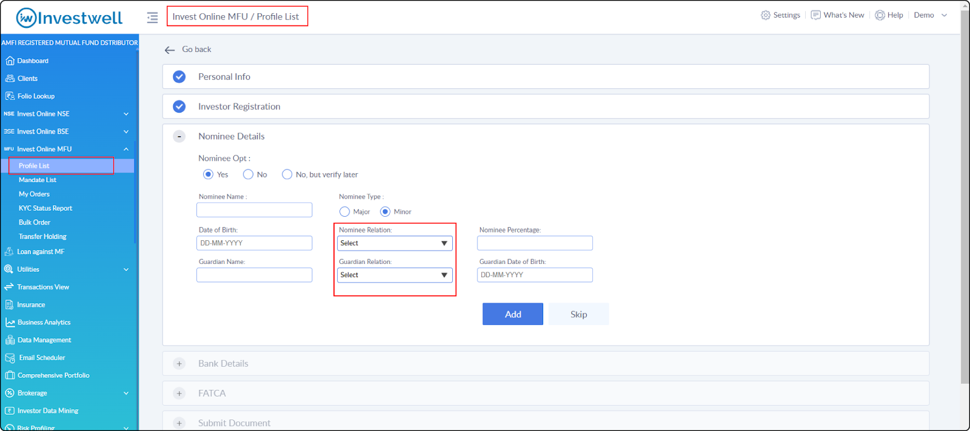Screen dimensions: 970x431
Task: Click the Settings gear icon
Action: click(x=766, y=15)
